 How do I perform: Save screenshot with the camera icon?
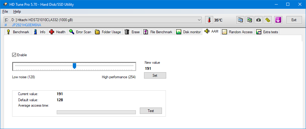click(x=258, y=20)
